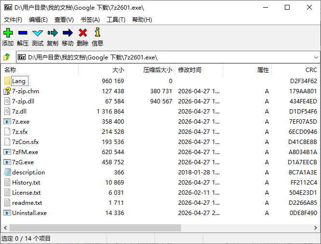Click the size value 214 528

[x=113, y=132]
